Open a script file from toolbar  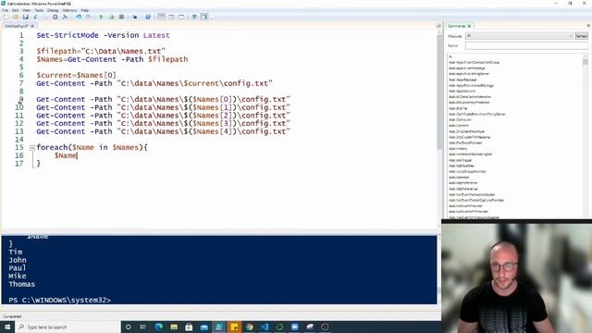point(16,17)
